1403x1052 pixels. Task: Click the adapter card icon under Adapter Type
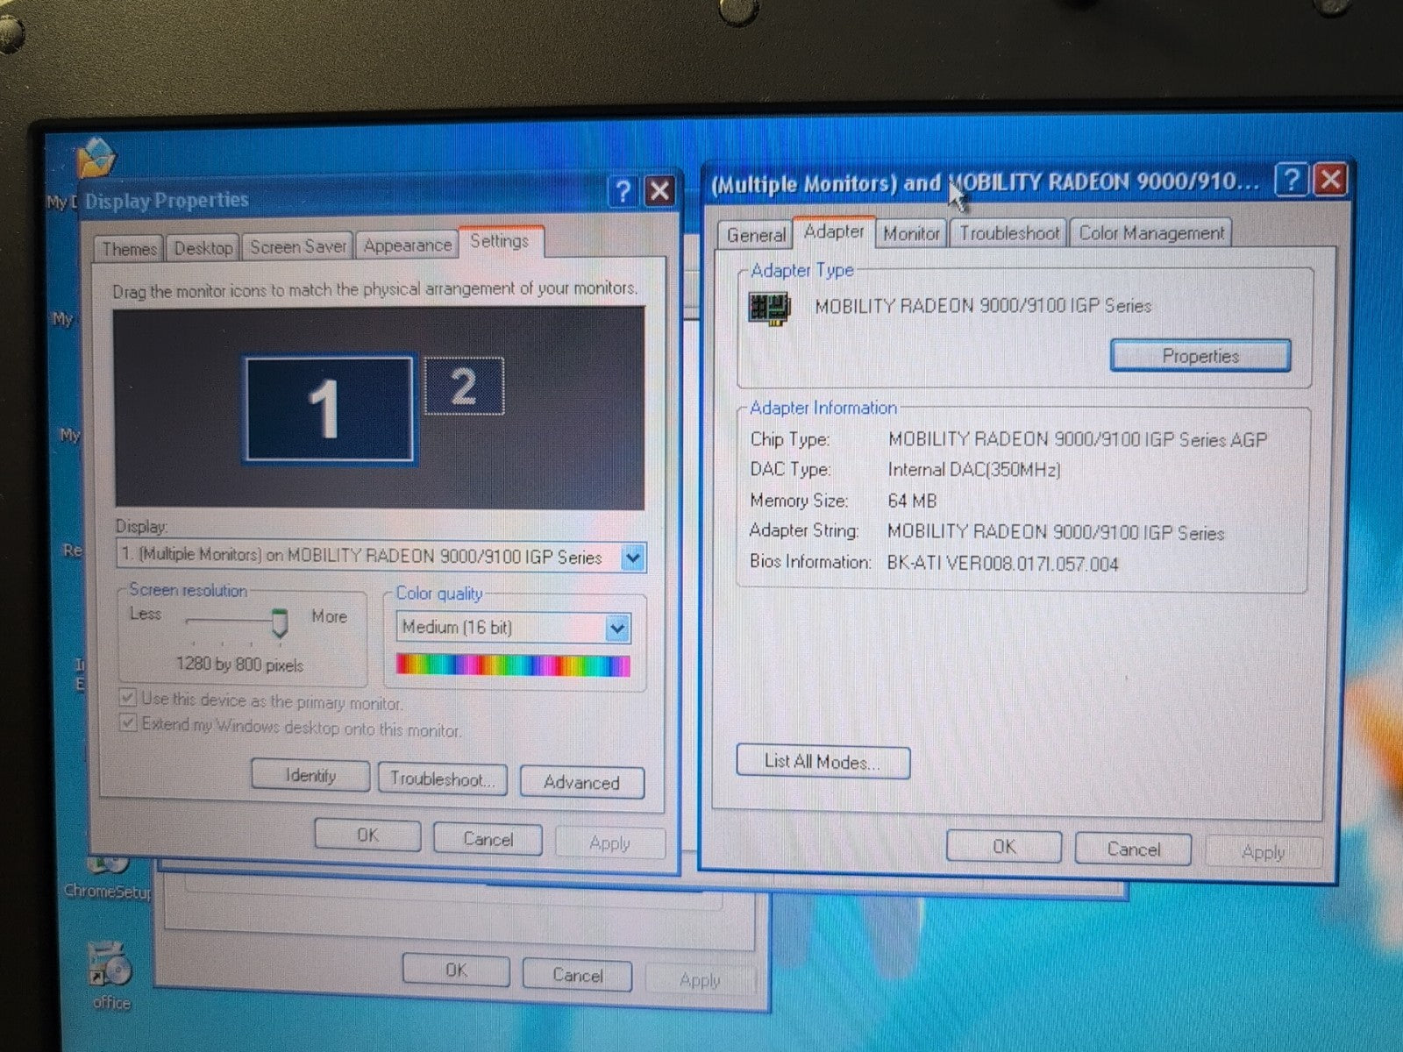pyautogui.click(x=769, y=308)
